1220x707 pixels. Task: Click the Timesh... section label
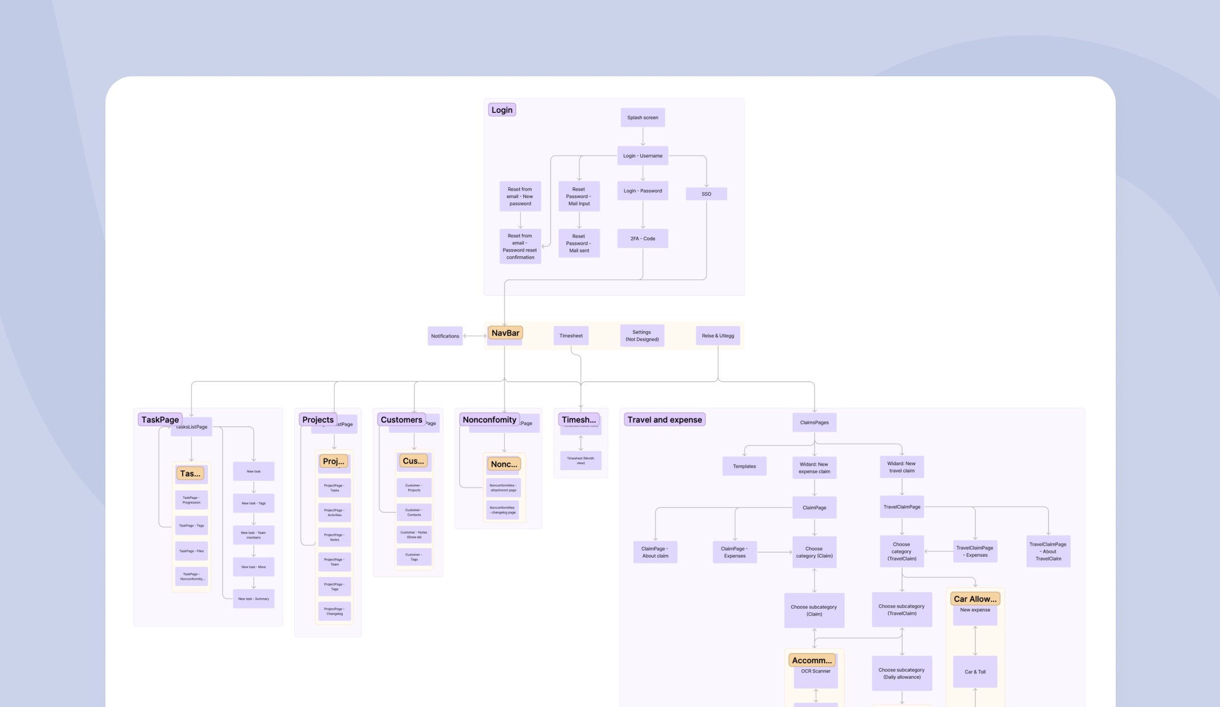579,420
